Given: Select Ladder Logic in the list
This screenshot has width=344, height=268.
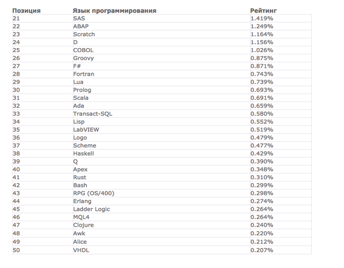Looking at the screenshot, I should [91, 210].
